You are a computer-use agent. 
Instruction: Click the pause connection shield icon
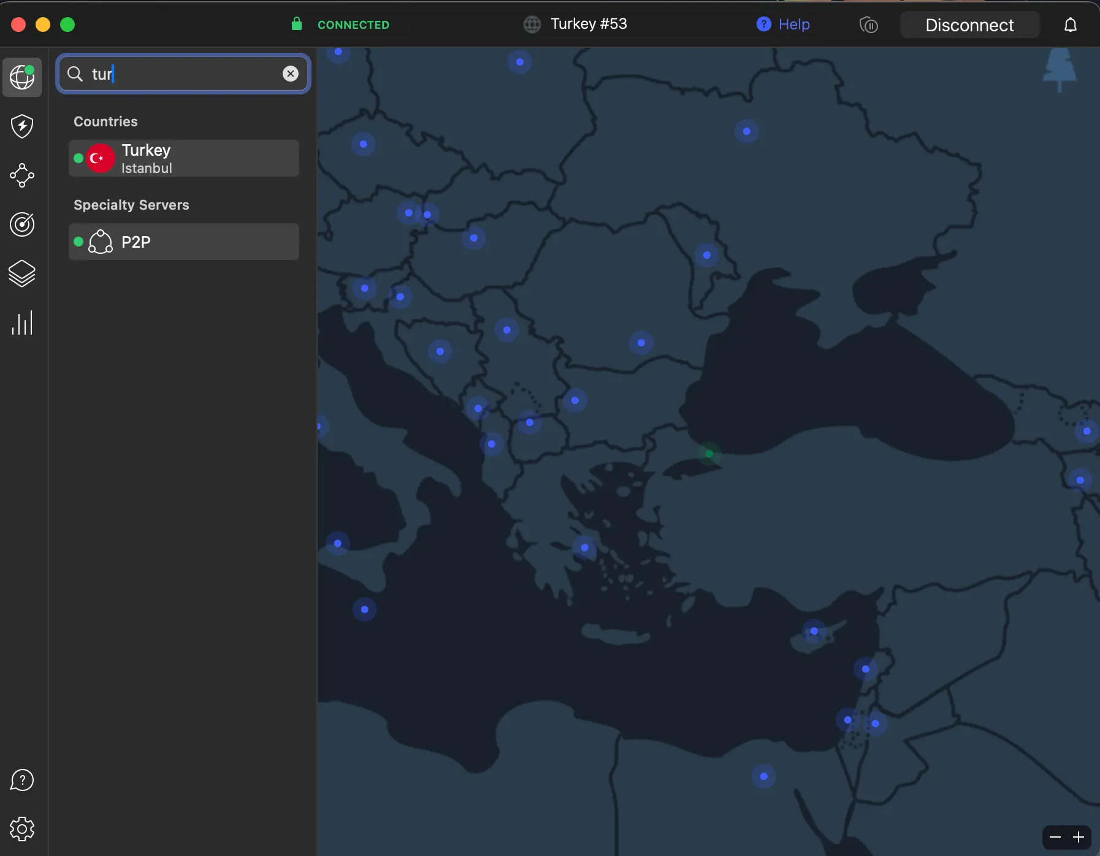(869, 25)
